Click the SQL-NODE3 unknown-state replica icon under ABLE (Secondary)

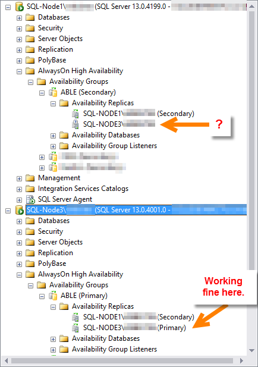75,124
